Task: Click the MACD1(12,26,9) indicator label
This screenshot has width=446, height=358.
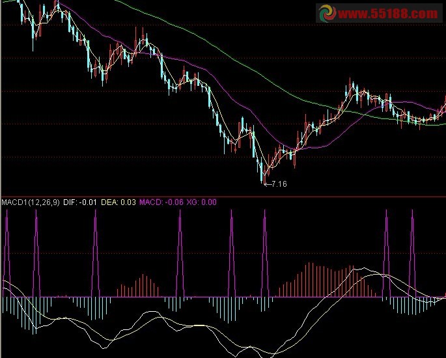Action: (x=31, y=202)
